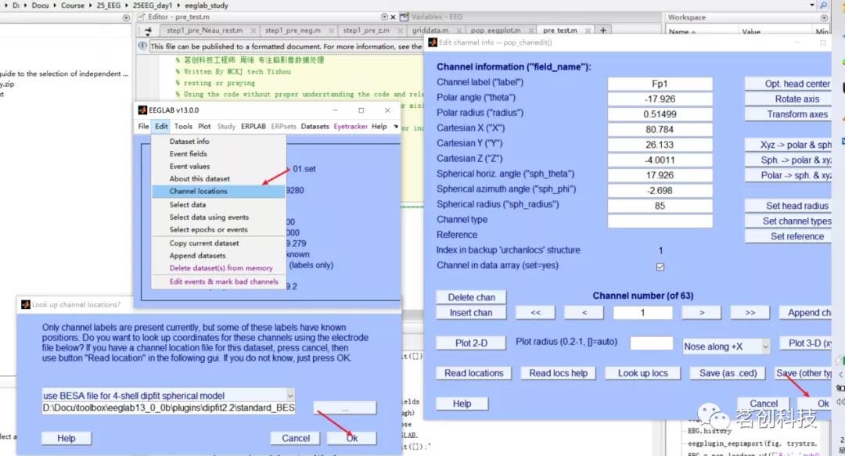
Task: Open the Current Folder panel actions icon
Action: [x=126, y=17]
